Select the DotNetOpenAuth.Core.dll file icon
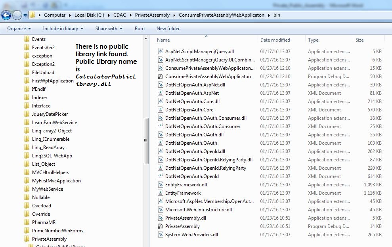The width and height of the screenshot is (392, 247). tap(160, 101)
